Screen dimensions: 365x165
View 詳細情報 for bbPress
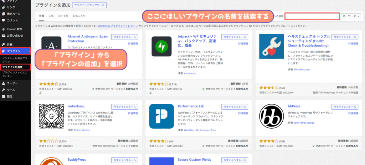coord(353,113)
